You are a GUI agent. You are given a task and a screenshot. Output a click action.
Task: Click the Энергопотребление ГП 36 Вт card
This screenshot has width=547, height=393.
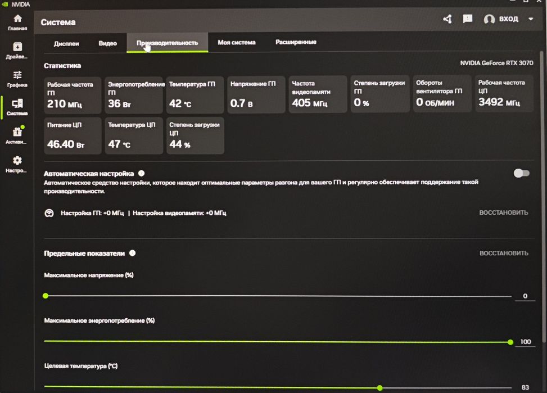tap(134, 95)
